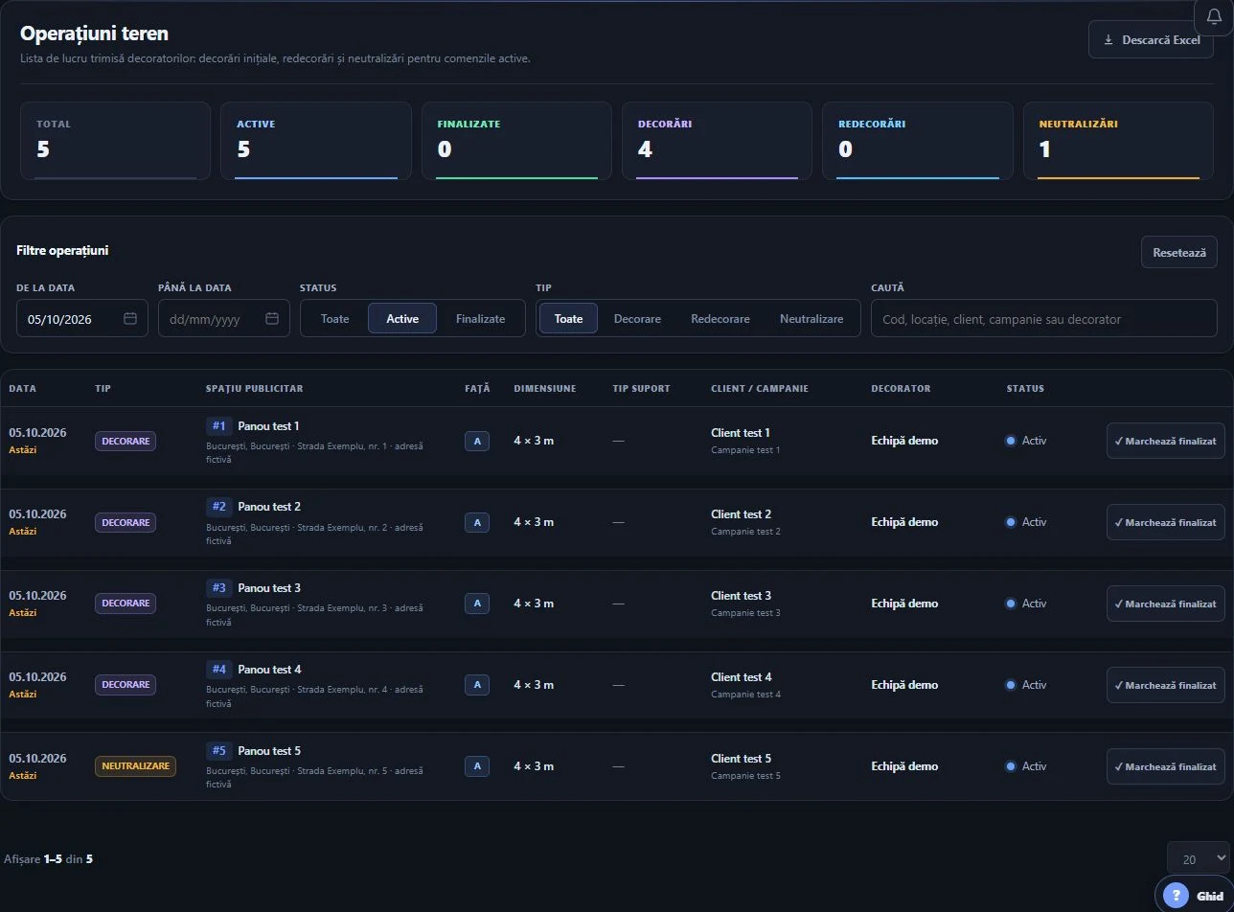Filter by Neutralizare type

click(811, 318)
